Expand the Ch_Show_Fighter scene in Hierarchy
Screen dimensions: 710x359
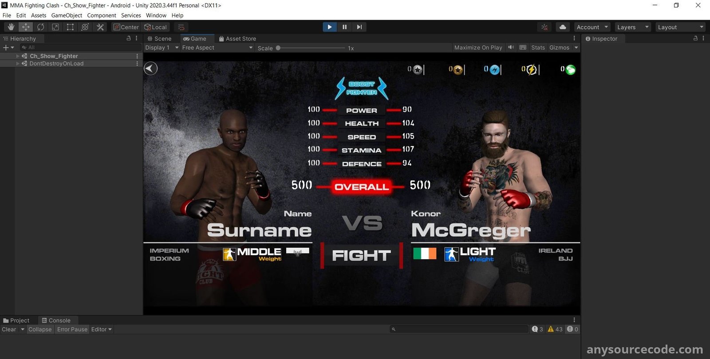click(18, 56)
